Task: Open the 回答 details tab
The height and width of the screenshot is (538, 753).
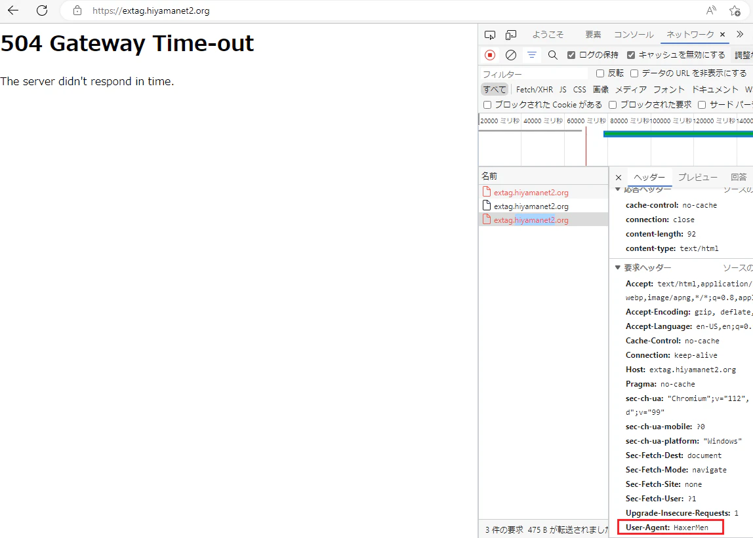Action: tap(739, 178)
